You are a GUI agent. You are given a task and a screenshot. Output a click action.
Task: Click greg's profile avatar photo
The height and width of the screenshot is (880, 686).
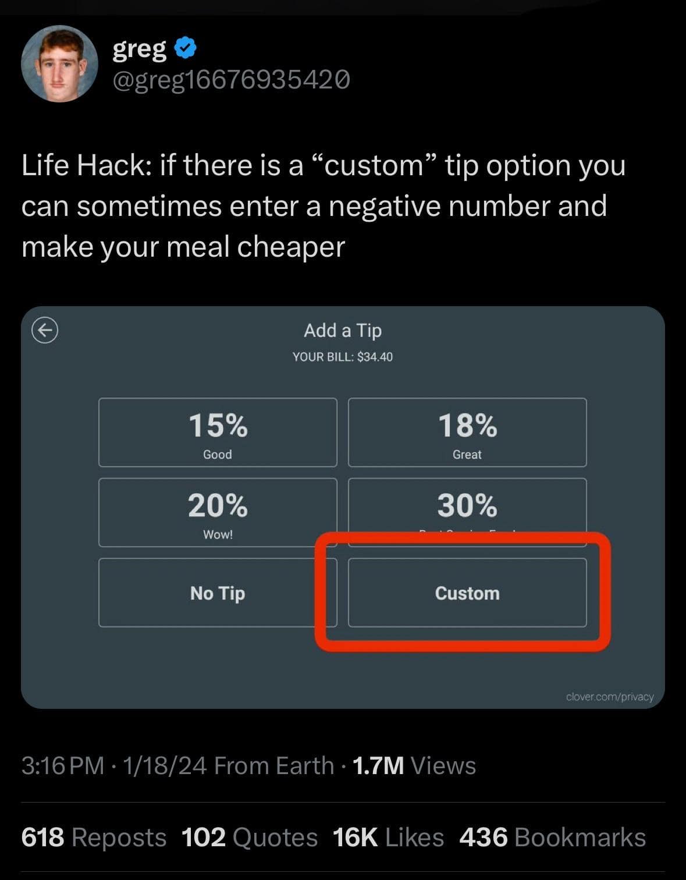(59, 63)
